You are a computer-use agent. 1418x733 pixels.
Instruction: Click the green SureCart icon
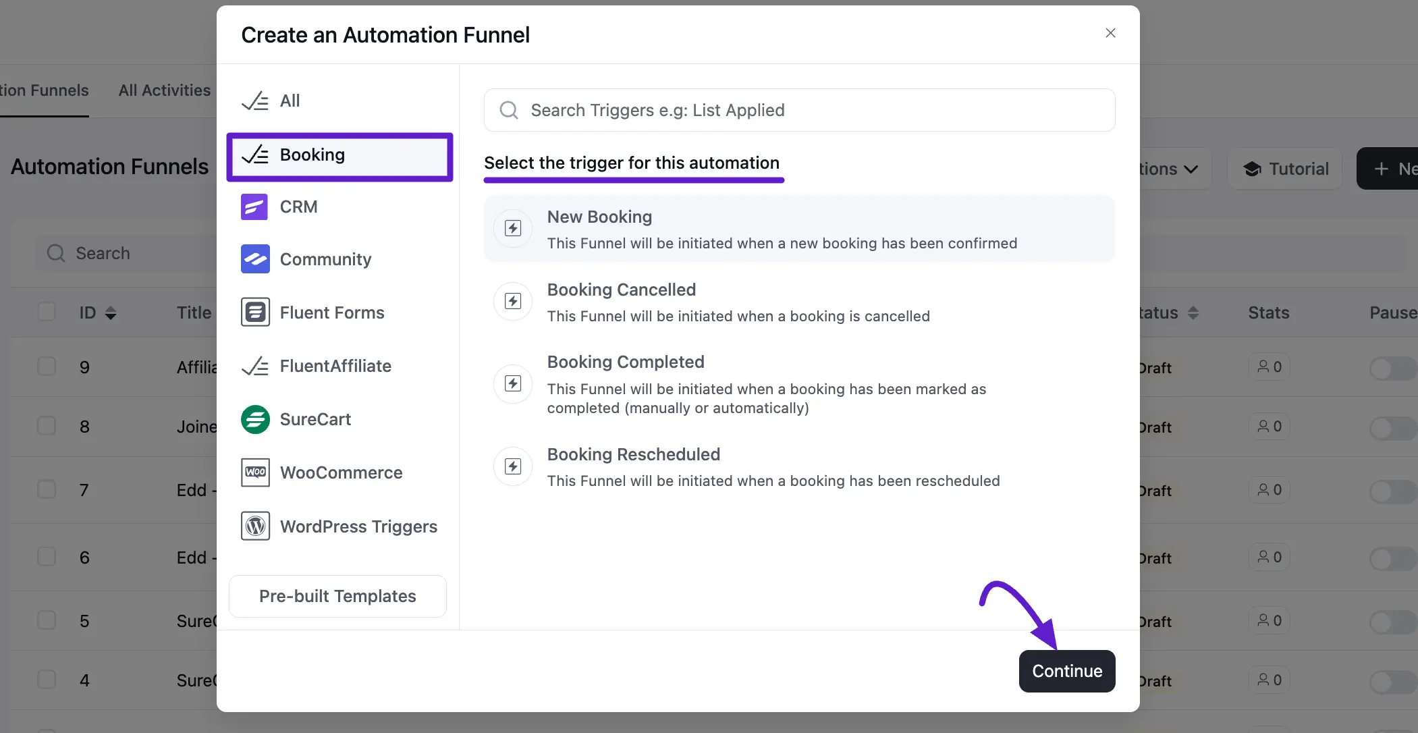pyautogui.click(x=255, y=419)
